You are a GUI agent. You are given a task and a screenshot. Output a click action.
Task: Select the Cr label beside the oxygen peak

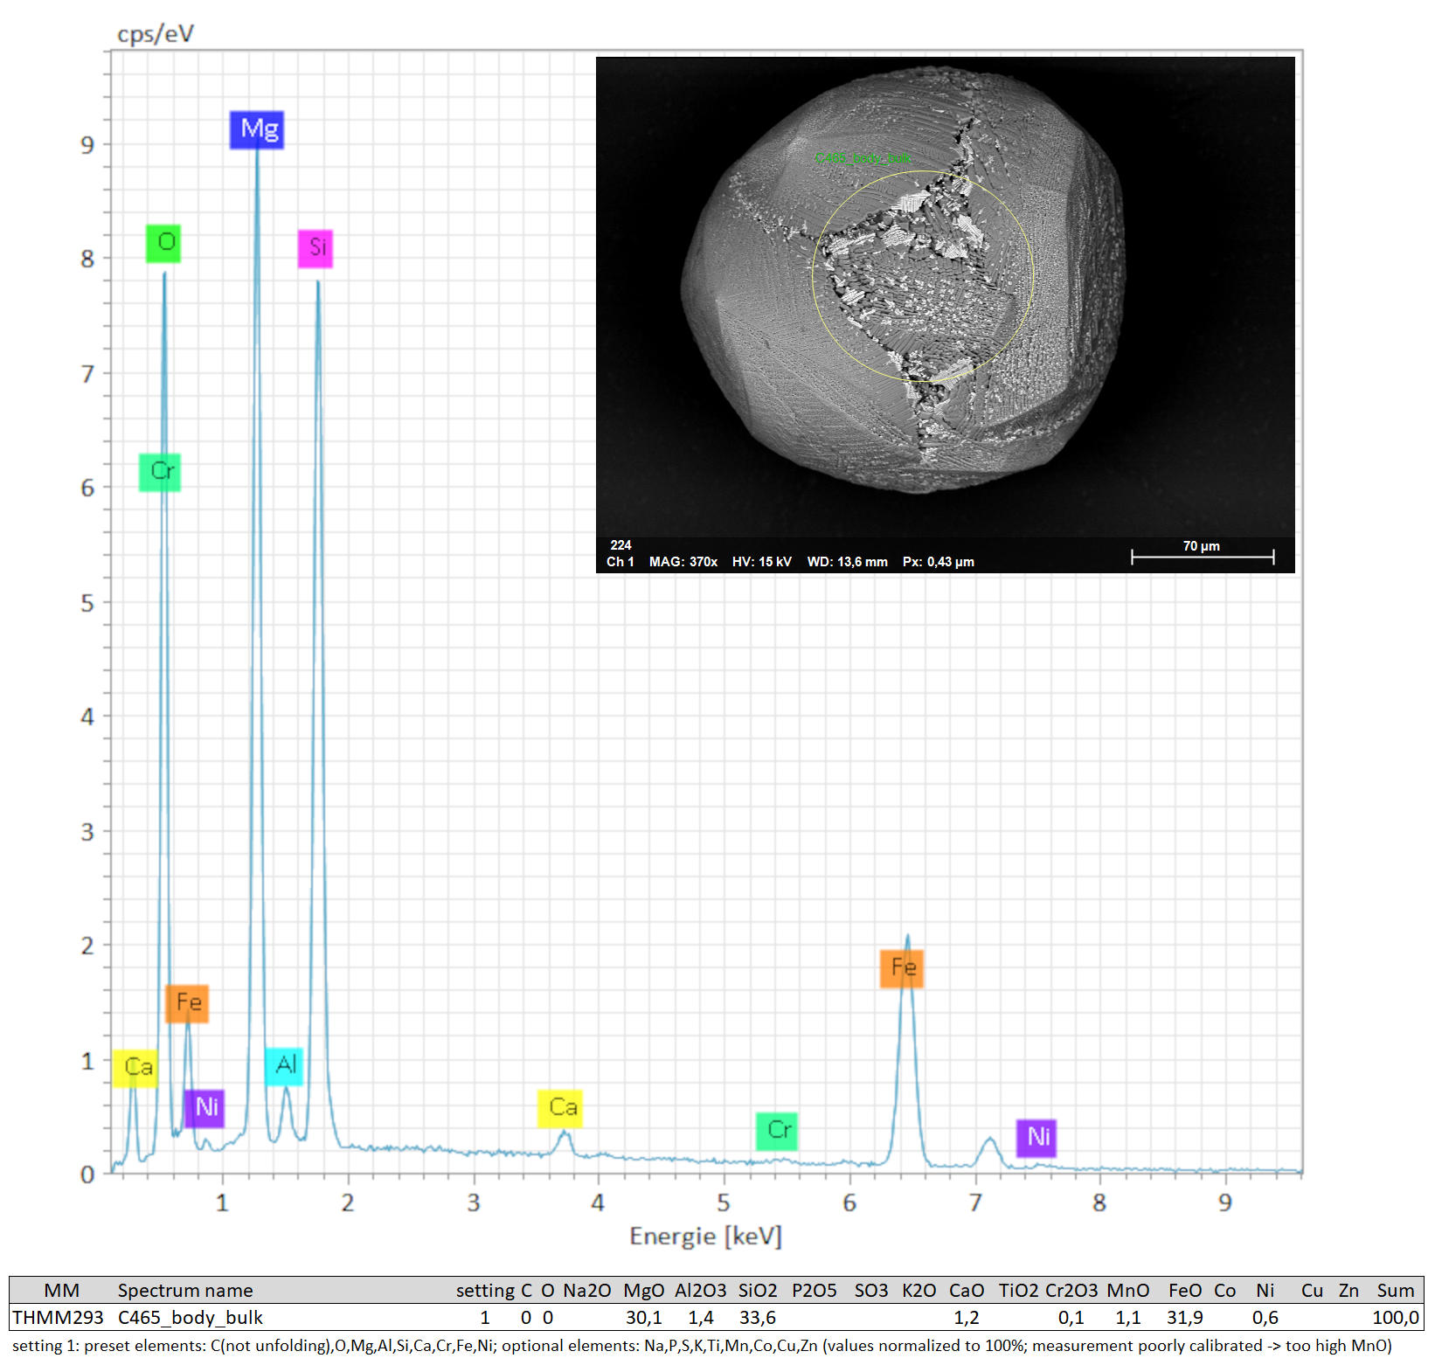point(160,472)
